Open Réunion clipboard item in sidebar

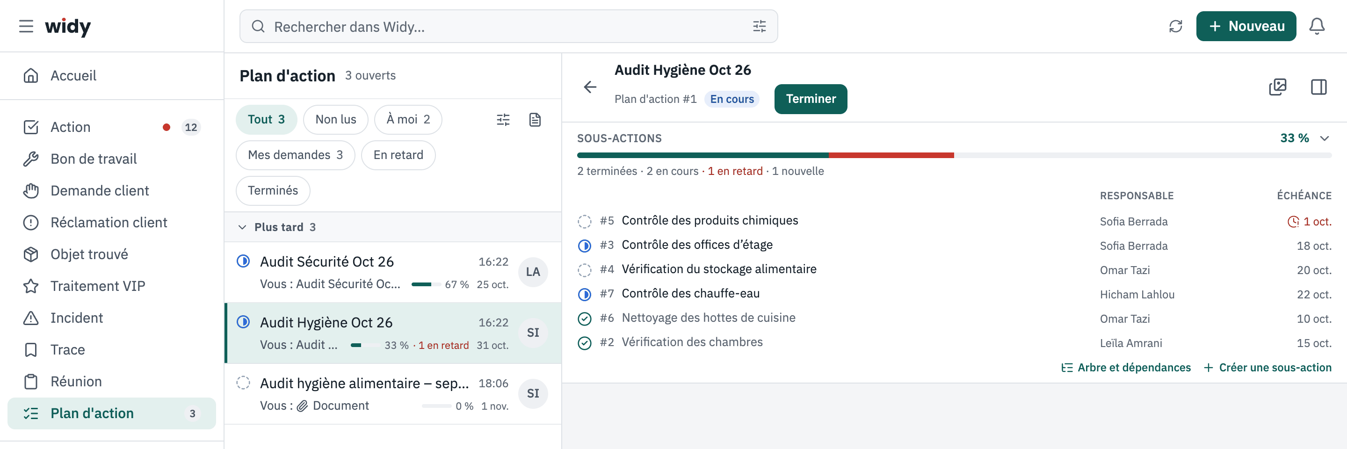click(112, 382)
